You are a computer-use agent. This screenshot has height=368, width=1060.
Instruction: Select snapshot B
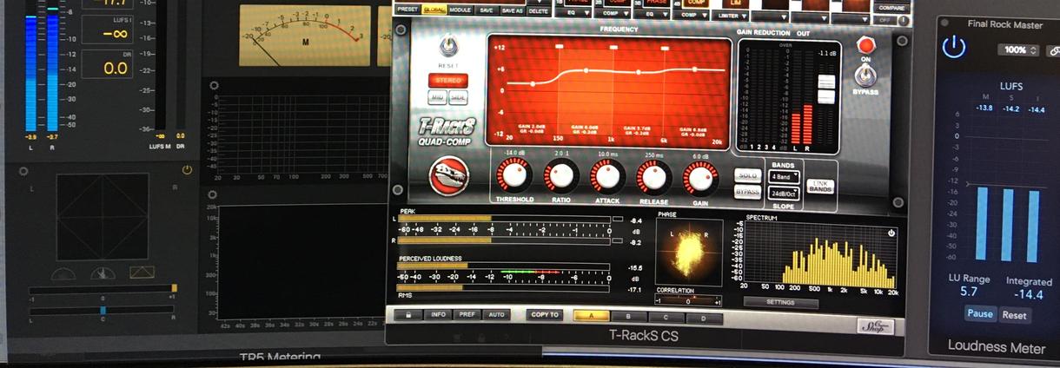tap(629, 317)
